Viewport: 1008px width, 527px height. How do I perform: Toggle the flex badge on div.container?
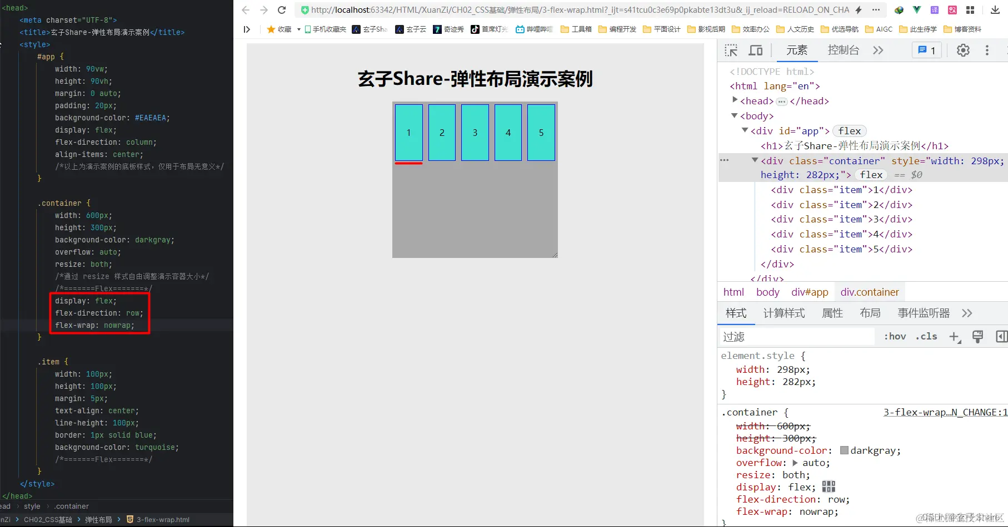[871, 175]
